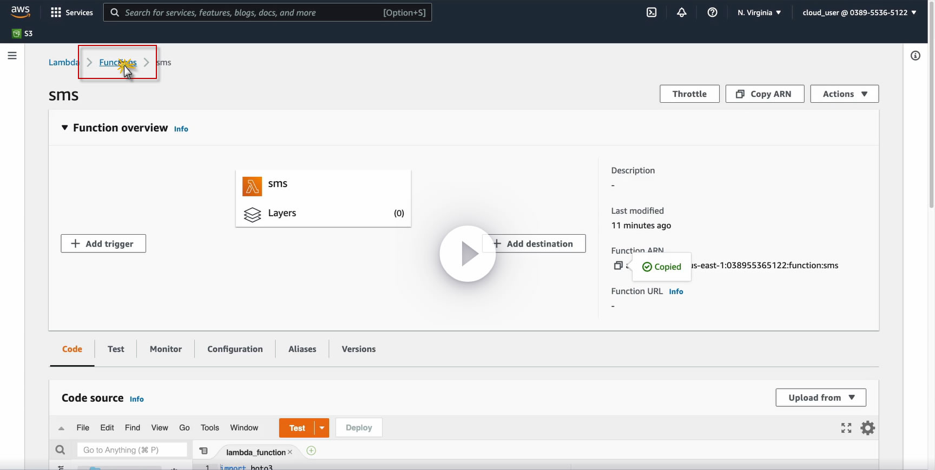
Task: Collapse the editor menu bar with the arrow
Action: coord(61,428)
